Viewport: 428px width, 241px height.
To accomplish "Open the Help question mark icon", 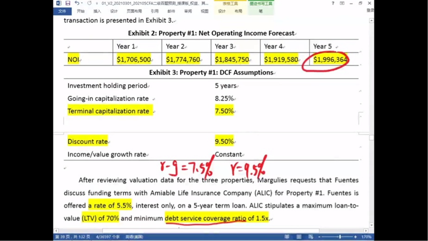I will click(333, 3).
